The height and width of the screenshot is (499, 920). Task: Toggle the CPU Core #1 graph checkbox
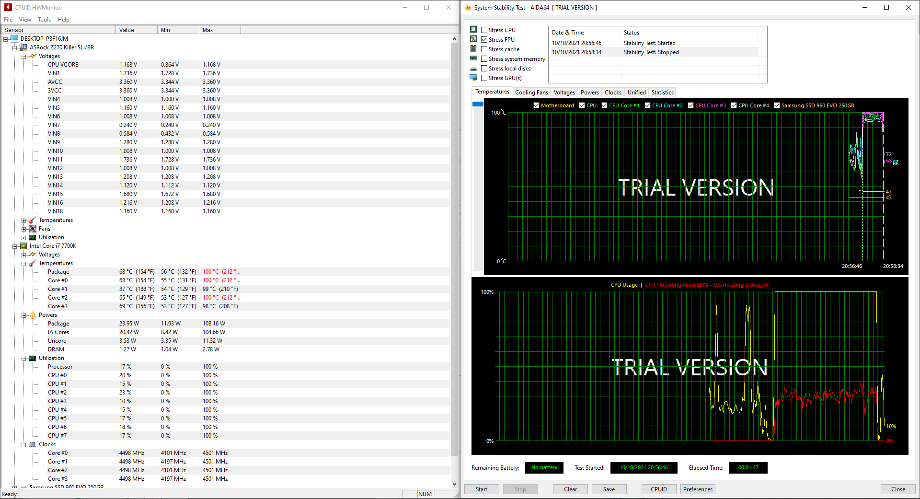tap(604, 105)
